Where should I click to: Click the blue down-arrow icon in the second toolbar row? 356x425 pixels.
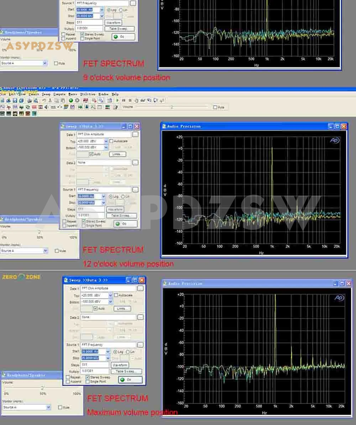[x=87, y=107]
